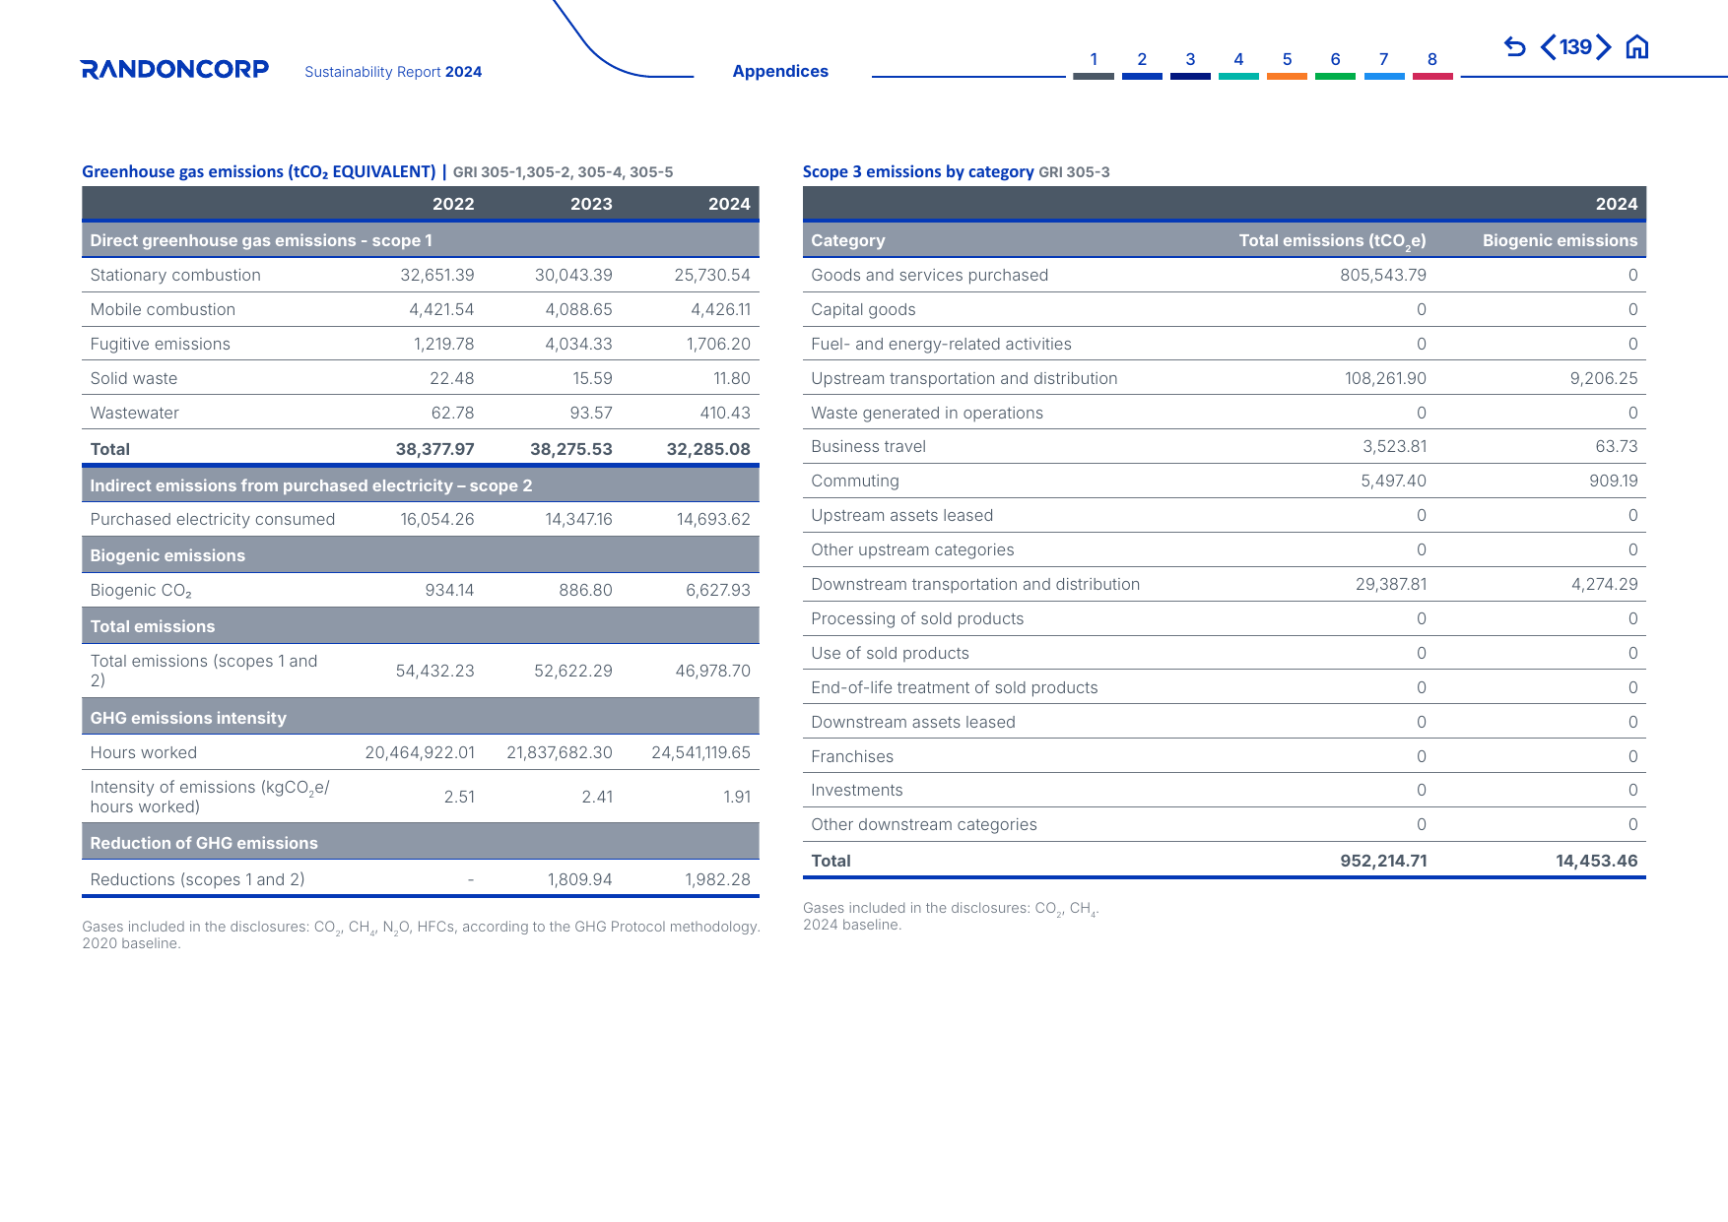Click Solid waste 2022 value 22.48
The width and height of the screenshot is (1728, 1222).
click(451, 378)
